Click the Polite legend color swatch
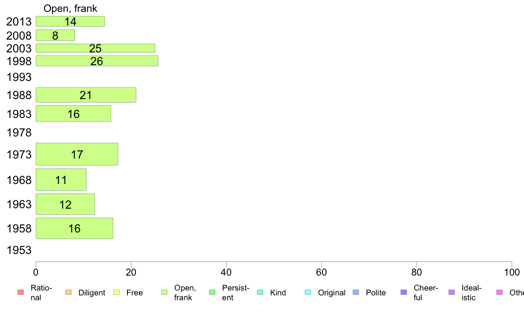524x324 pixels. click(356, 292)
